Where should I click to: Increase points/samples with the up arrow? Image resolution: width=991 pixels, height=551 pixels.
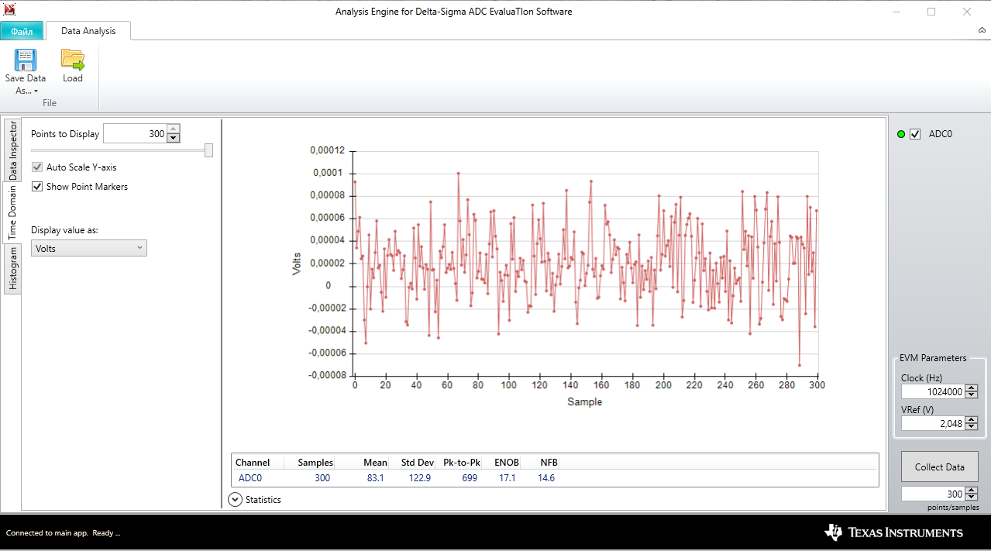pyautogui.click(x=972, y=491)
